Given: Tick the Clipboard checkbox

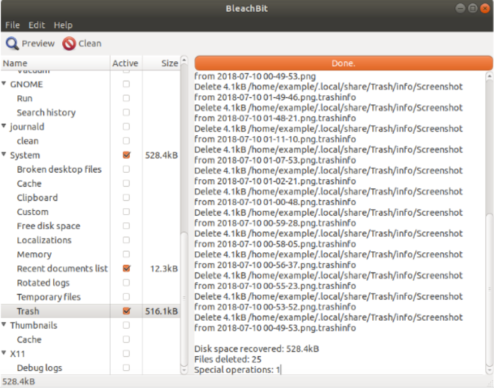Looking at the screenshot, I should [126, 198].
